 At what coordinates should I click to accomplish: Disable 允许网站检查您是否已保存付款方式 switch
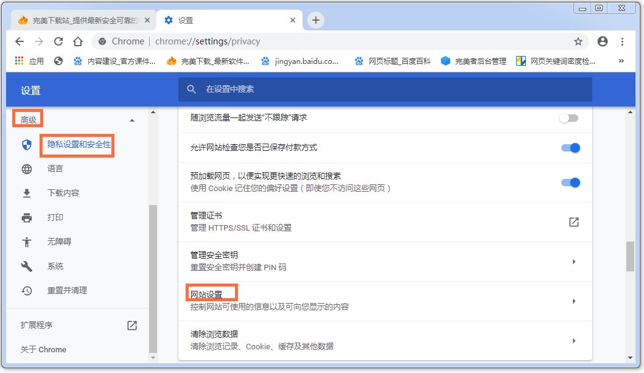click(x=570, y=148)
